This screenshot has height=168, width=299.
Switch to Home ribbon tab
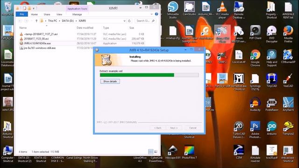click(x=34, y=14)
